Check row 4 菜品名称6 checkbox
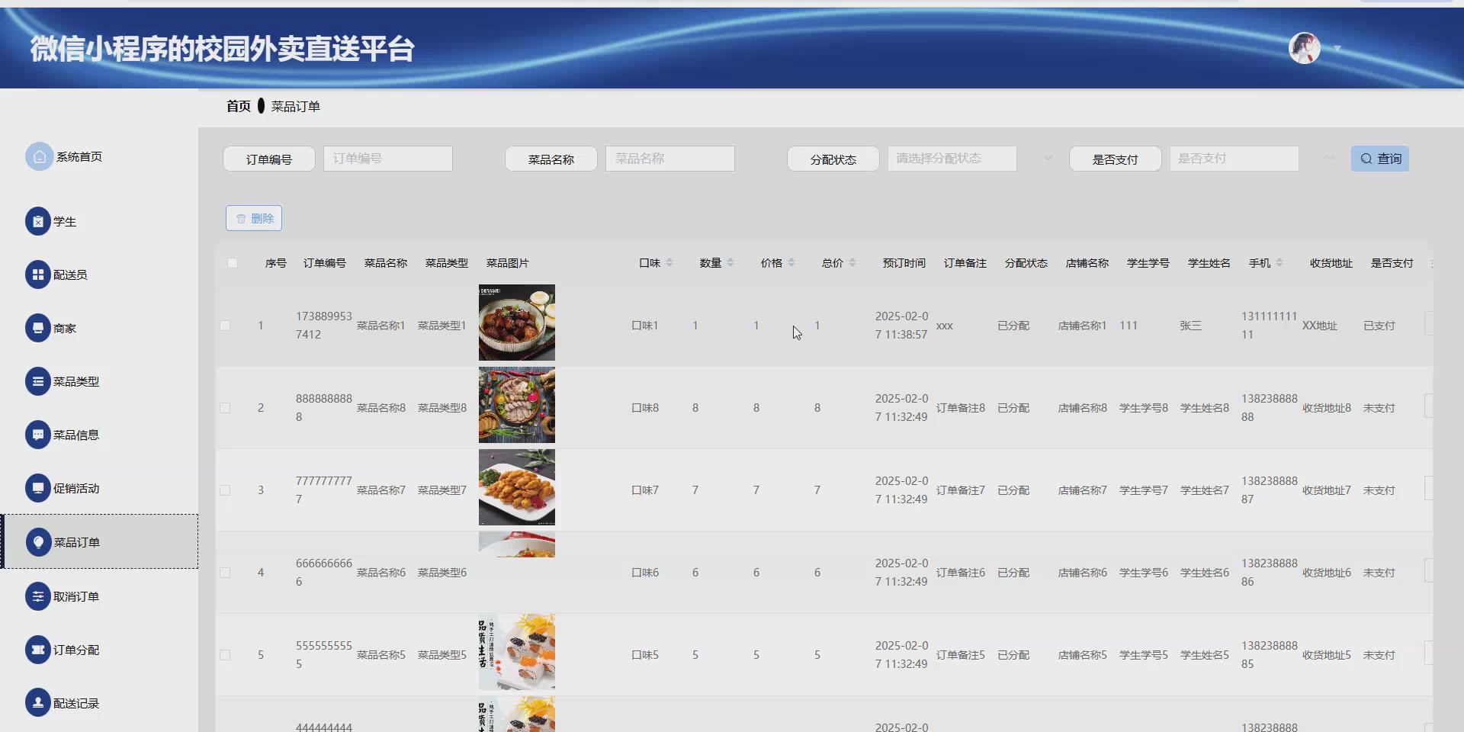 [225, 573]
